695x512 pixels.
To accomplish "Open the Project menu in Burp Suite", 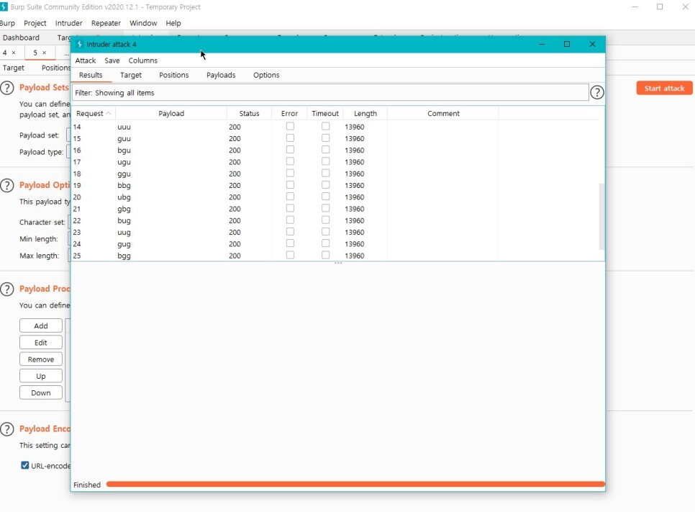I will point(35,23).
